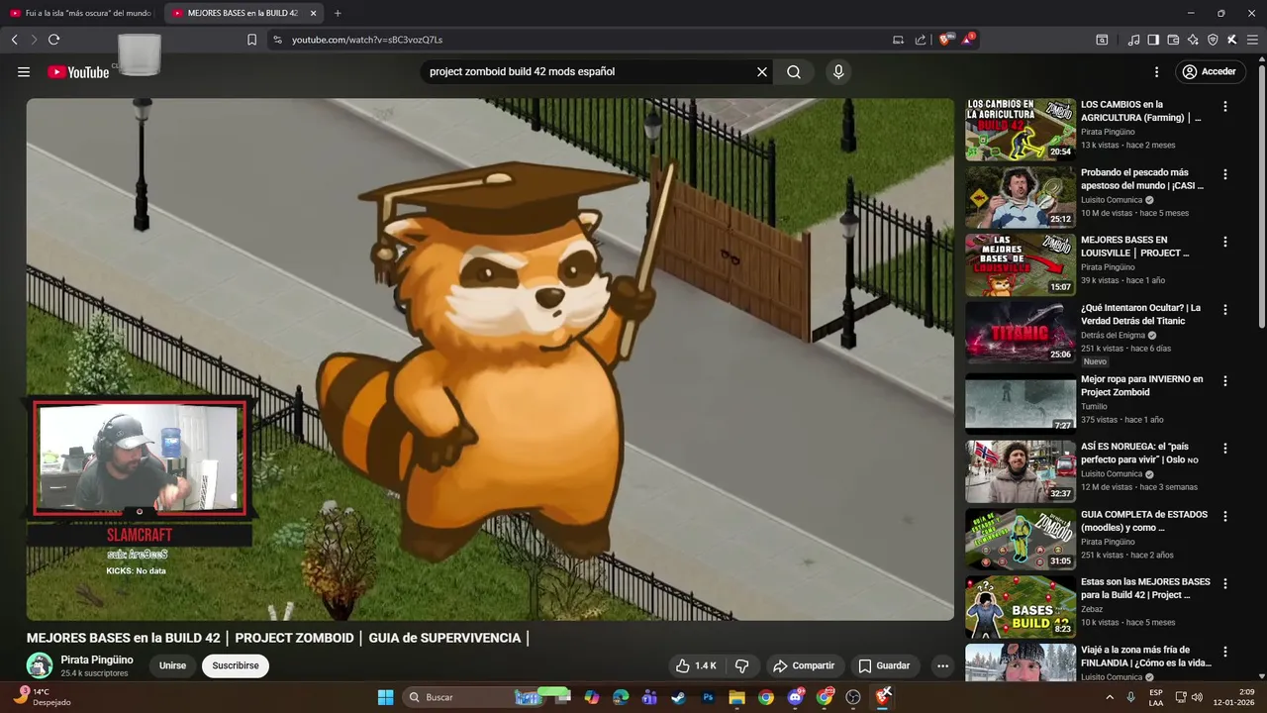The width and height of the screenshot is (1267, 713).
Task: Reload the page with the refresh icon
Action: [53, 40]
